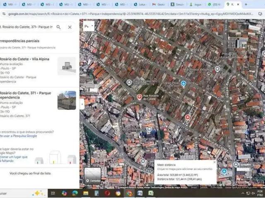Click the add a missing place link
Image resolution: width=265 pixels, height=198 pixels.
(14, 159)
